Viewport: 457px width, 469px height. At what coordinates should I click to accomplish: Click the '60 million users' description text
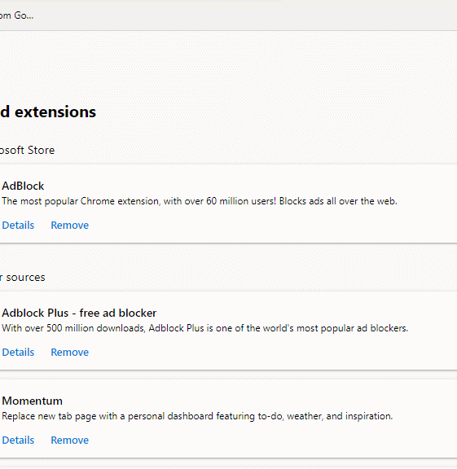tap(200, 201)
